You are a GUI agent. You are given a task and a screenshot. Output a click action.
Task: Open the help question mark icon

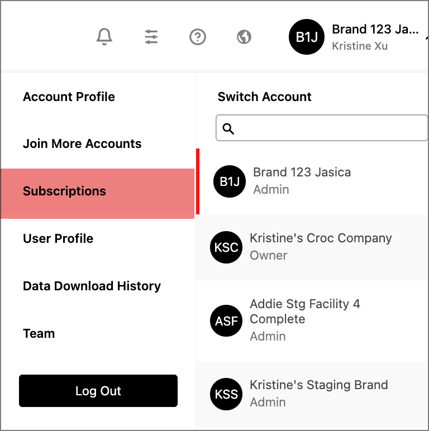click(197, 37)
